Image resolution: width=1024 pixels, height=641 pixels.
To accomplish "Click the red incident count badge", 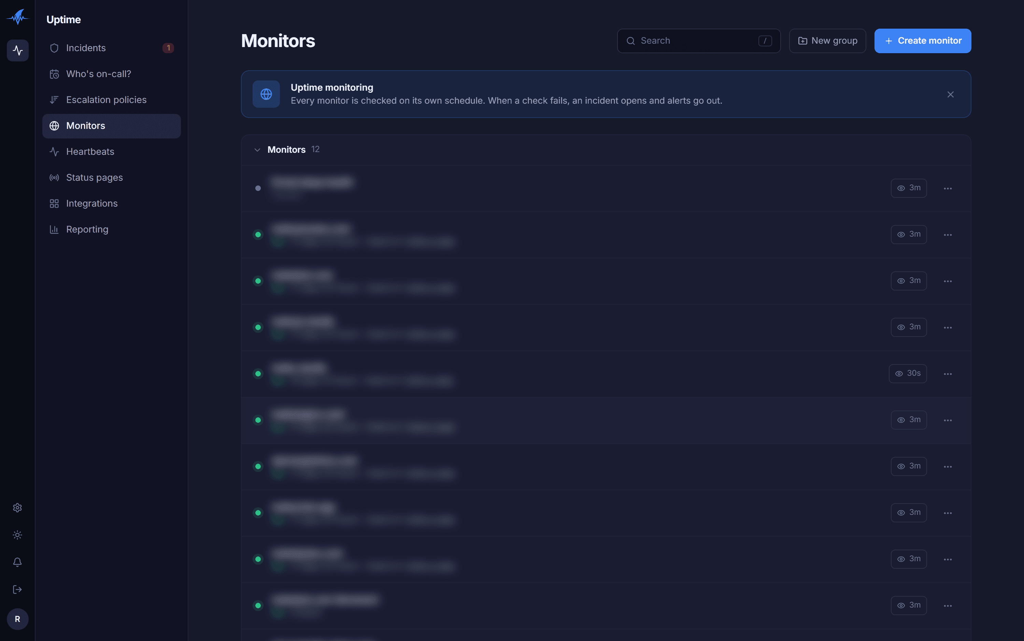I will pos(169,48).
